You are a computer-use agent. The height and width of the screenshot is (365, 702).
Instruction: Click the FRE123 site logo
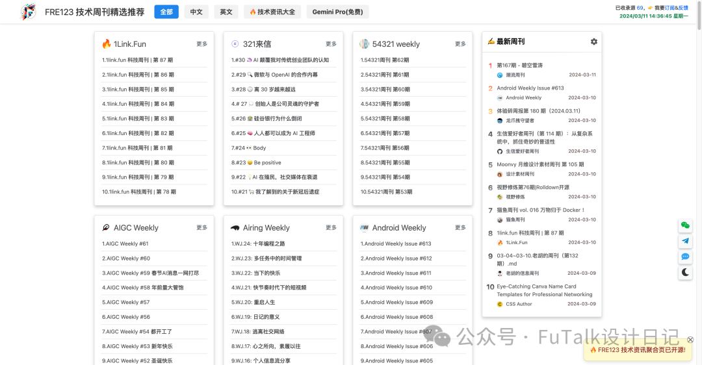pos(28,12)
